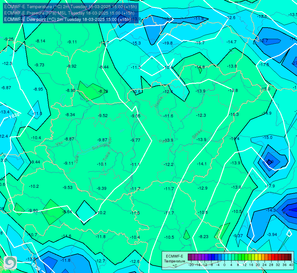The height and width of the screenshot is (273, 297).
Task: Click the -8.78 dew point value
Action: tap(103, 91)
